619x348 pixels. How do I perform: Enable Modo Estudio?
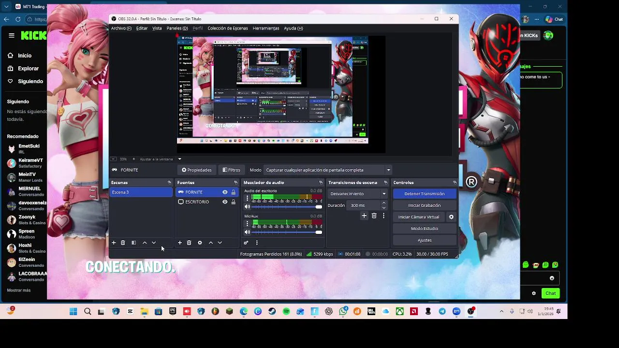pos(424,229)
